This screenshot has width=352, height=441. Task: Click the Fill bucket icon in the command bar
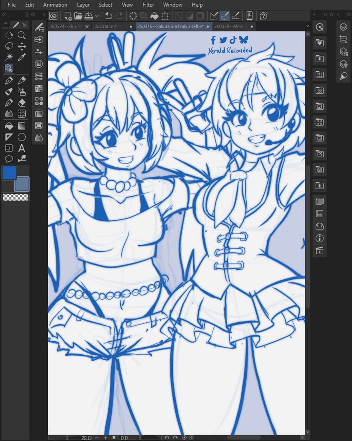155,16
